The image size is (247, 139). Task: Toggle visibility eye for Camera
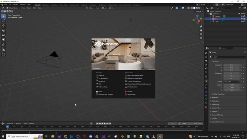pos(242,16)
